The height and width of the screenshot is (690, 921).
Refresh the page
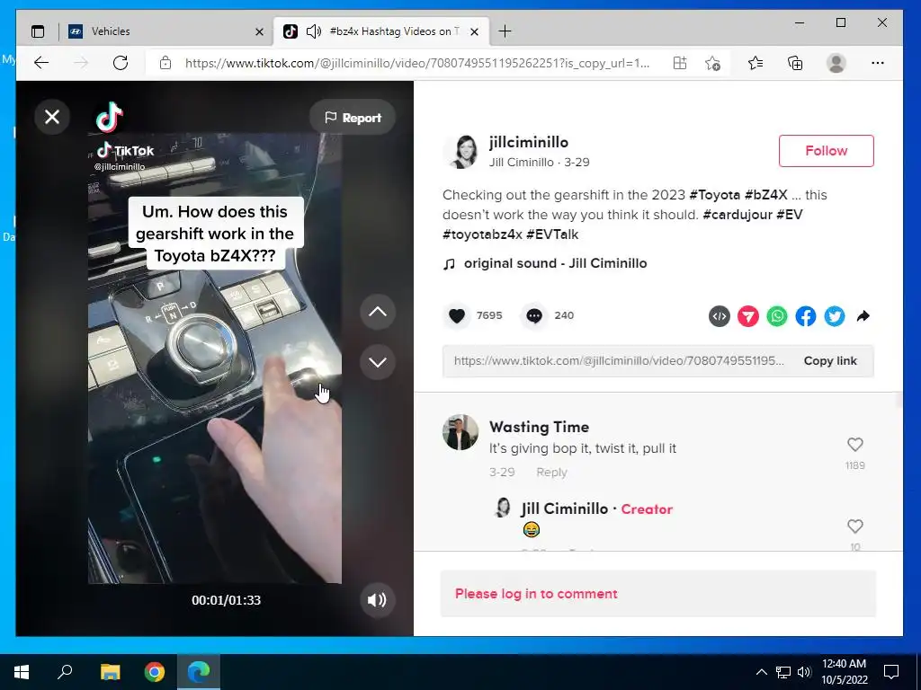pyautogui.click(x=121, y=63)
